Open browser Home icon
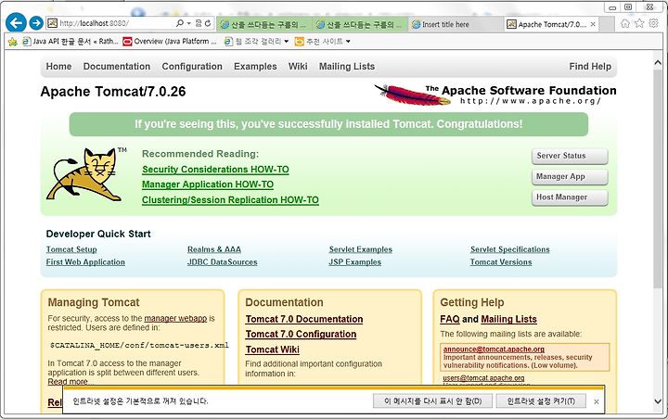Screen dimensions: 668x419 (x=624, y=23)
